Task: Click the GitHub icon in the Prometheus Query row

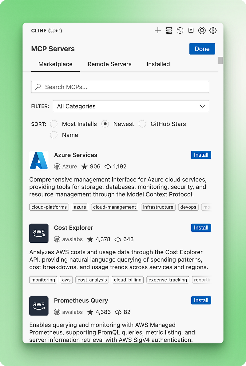Action: [x=57, y=312]
